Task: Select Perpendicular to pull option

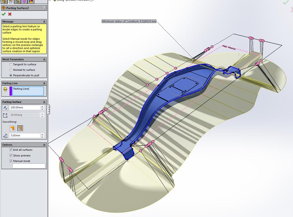Action: pyautogui.click(x=11, y=75)
